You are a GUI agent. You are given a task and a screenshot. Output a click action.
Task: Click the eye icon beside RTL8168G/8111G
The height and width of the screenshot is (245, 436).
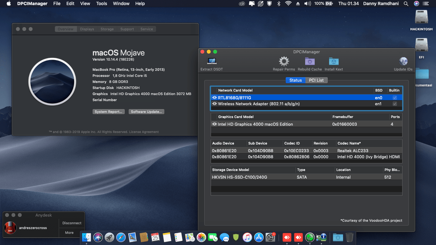[214, 98]
